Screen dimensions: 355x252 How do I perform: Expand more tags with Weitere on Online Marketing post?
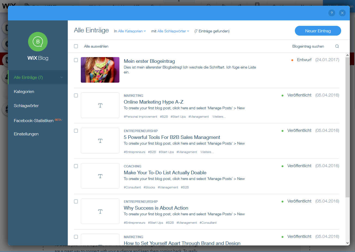tap(219, 117)
